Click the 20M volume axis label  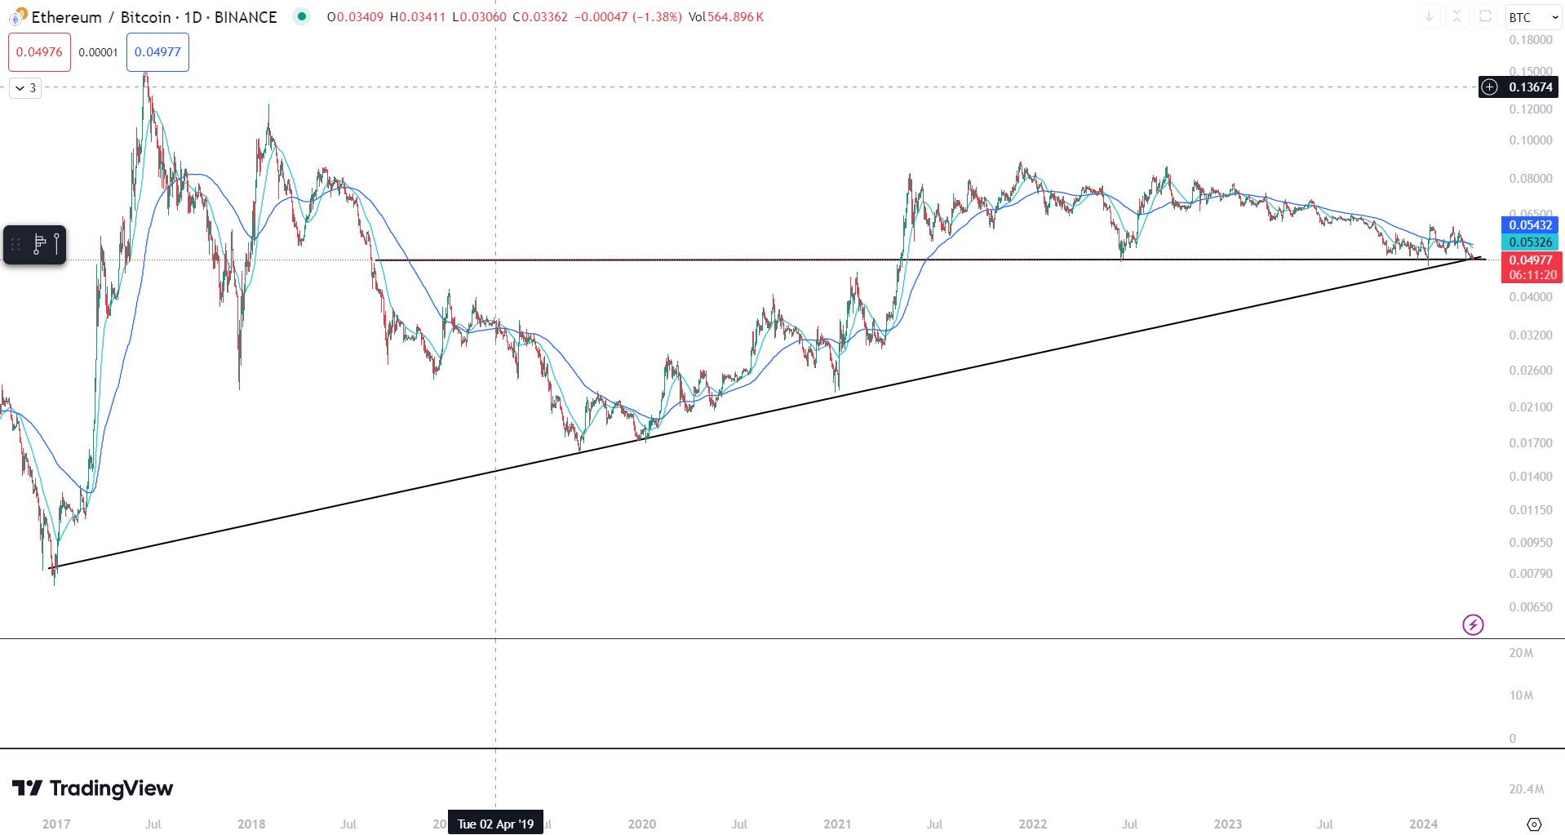(x=1521, y=653)
